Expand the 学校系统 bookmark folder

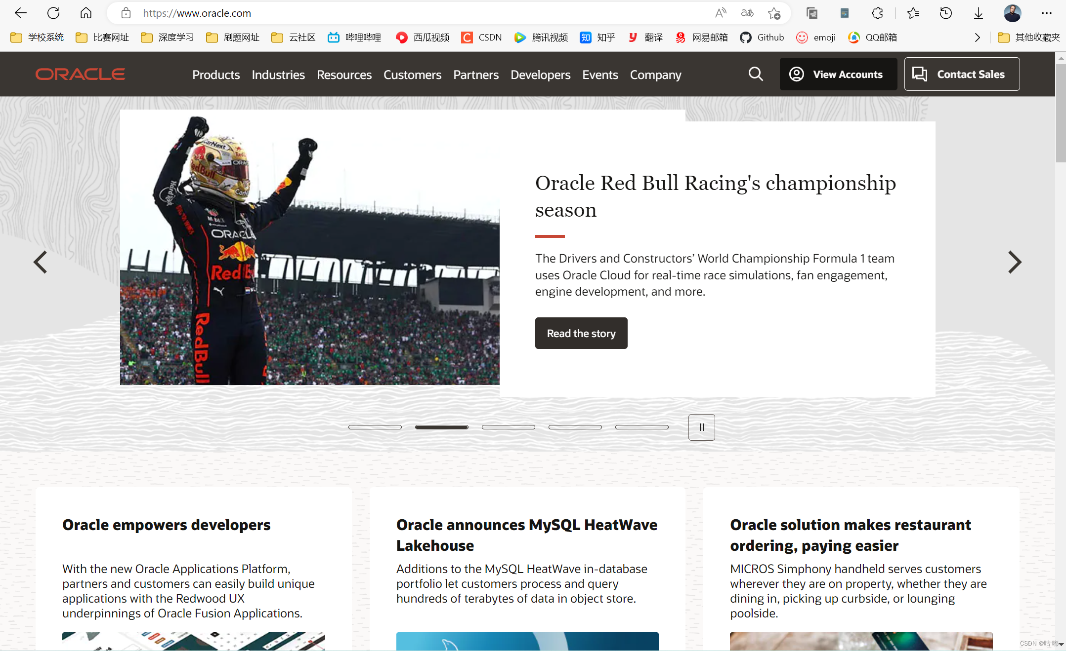(37, 38)
